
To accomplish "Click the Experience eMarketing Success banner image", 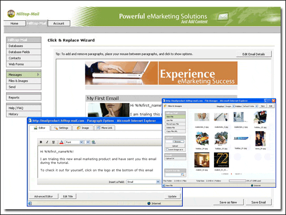I will (x=161, y=73).
